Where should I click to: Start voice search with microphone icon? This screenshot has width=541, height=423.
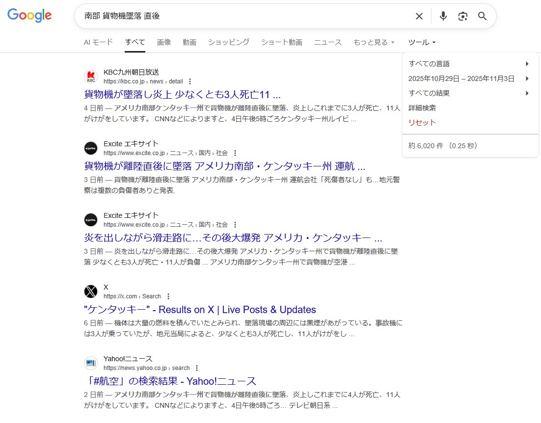(443, 16)
